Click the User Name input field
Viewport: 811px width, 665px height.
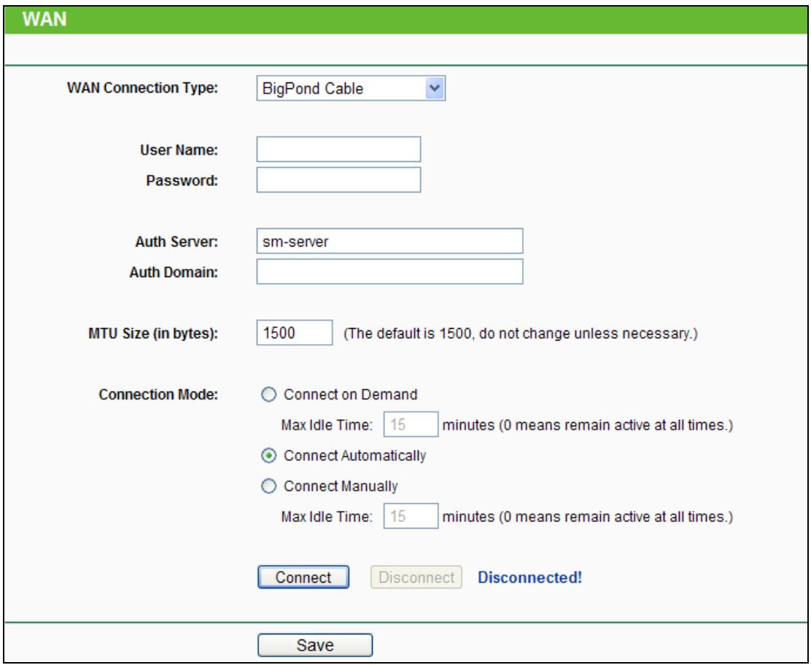point(338,149)
